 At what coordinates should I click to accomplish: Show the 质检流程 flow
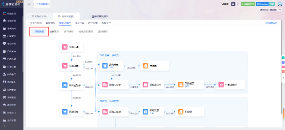click(x=103, y=32)
